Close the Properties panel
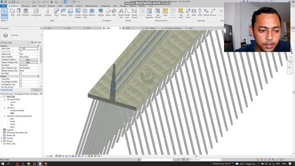This screenshot has width=295, height=166. click(41, 28)
